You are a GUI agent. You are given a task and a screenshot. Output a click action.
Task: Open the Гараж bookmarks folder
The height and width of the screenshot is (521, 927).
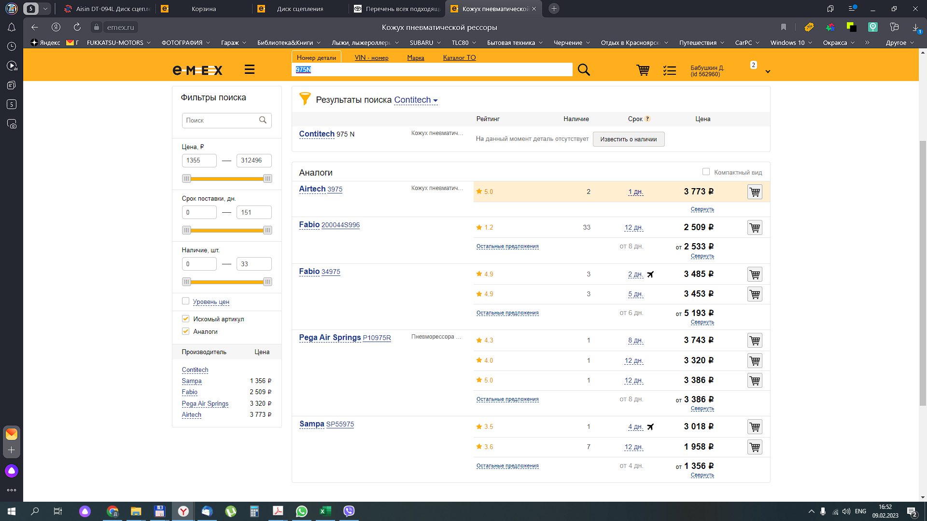coord(233,42)
